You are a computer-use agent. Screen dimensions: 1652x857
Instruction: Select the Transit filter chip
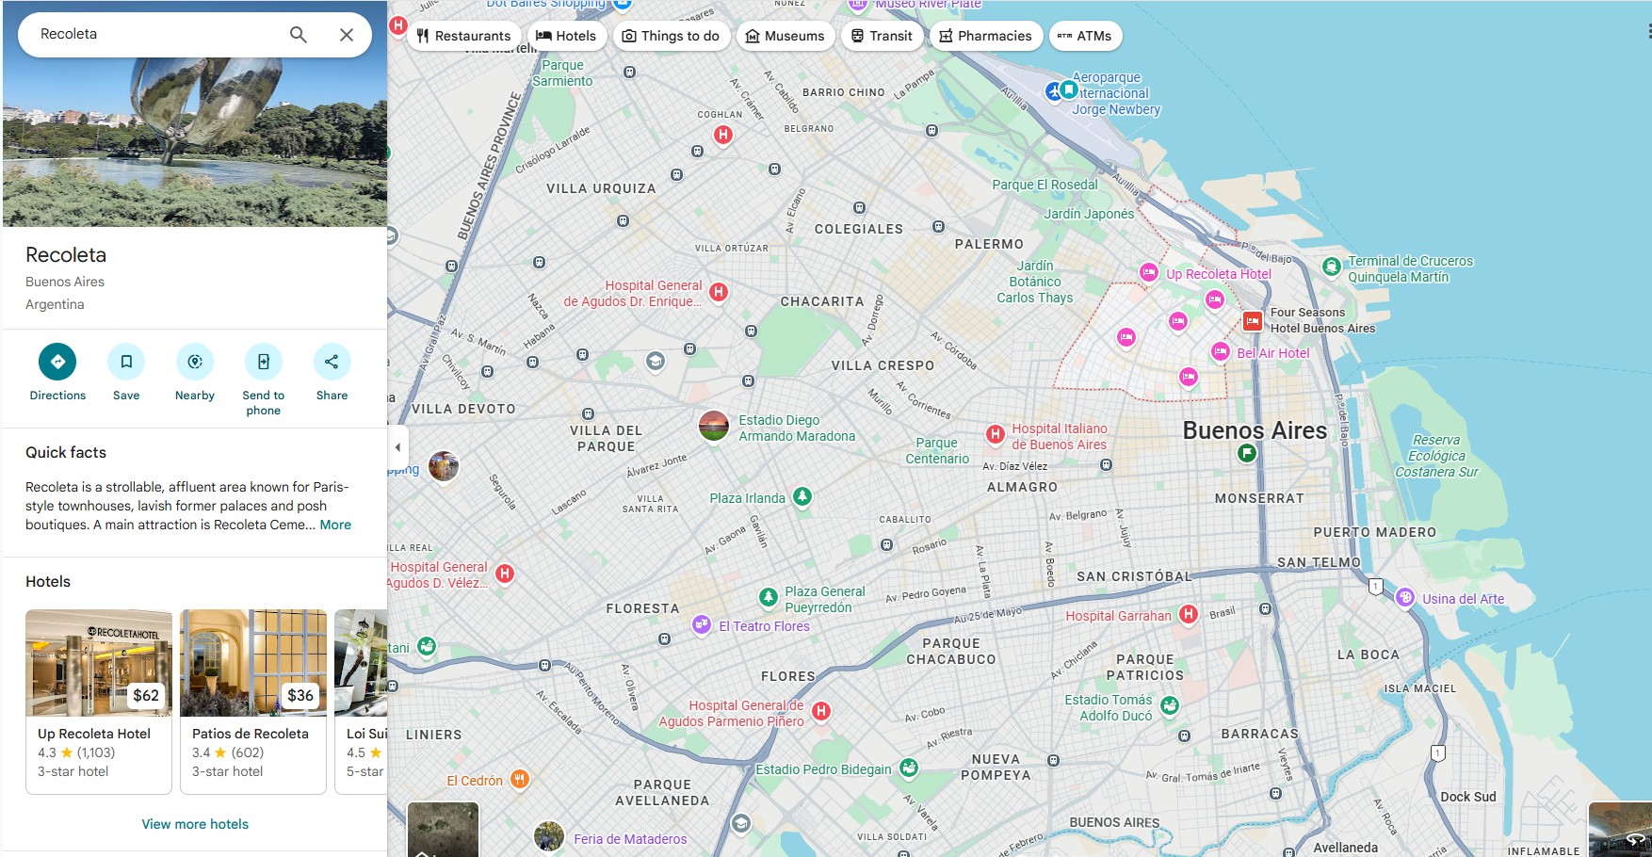[882, 36]
